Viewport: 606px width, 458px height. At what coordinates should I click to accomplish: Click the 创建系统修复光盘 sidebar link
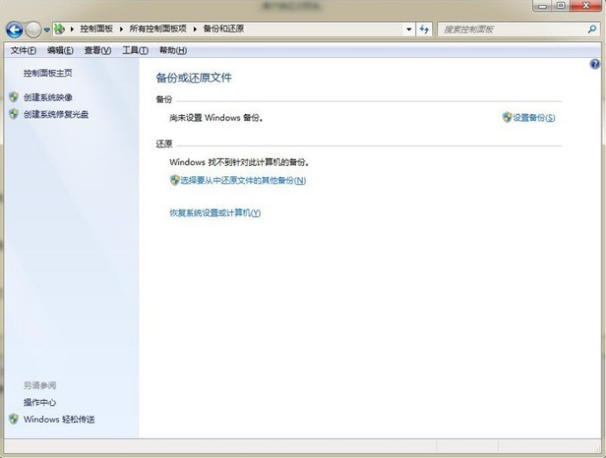click(55, 114)
